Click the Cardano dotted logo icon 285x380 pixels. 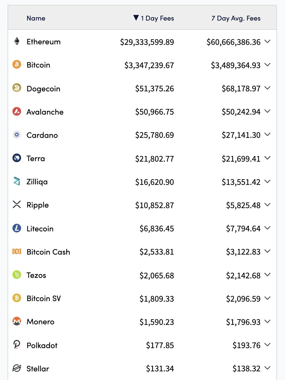[17, 135]
